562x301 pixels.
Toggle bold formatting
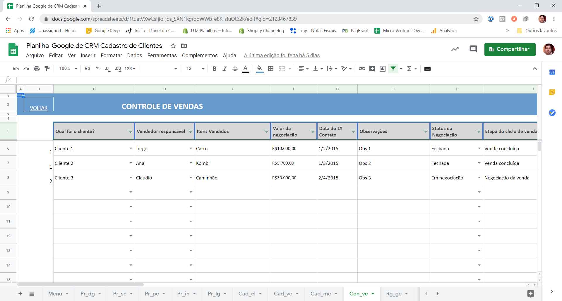click(x=214, y=69)
